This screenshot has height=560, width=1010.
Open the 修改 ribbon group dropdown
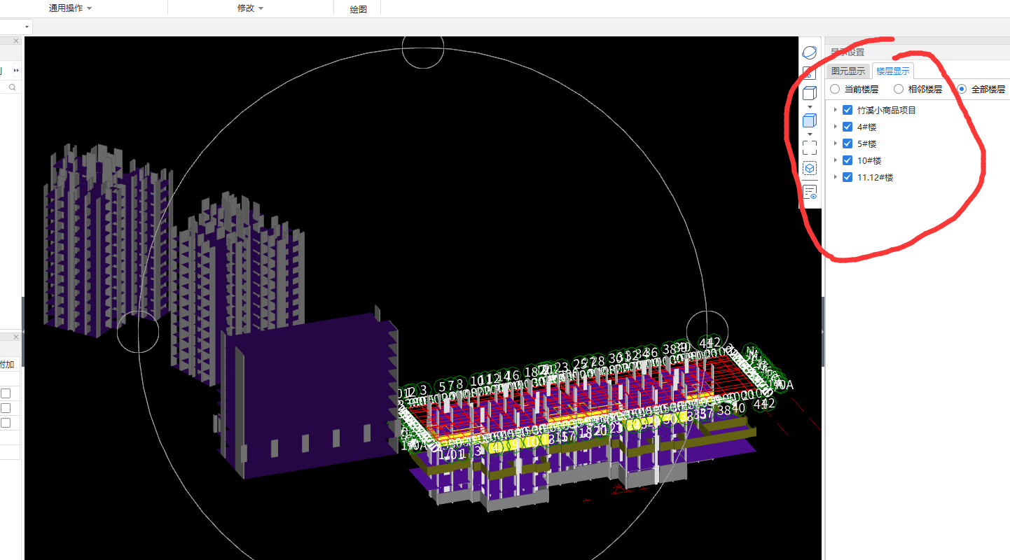(250, 8)
